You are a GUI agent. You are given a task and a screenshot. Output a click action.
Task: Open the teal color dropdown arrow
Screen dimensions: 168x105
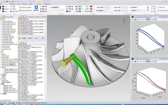(x=82, y=9)
